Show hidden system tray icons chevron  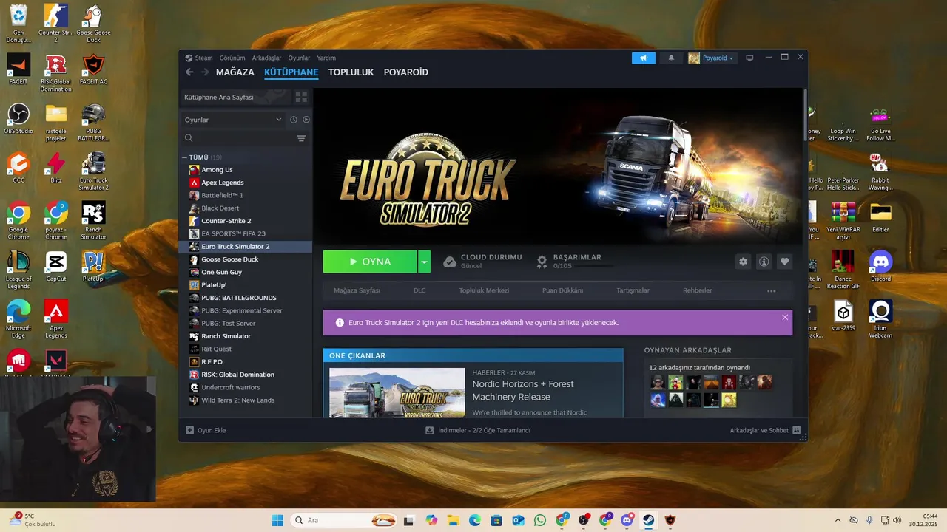point(838,520)
